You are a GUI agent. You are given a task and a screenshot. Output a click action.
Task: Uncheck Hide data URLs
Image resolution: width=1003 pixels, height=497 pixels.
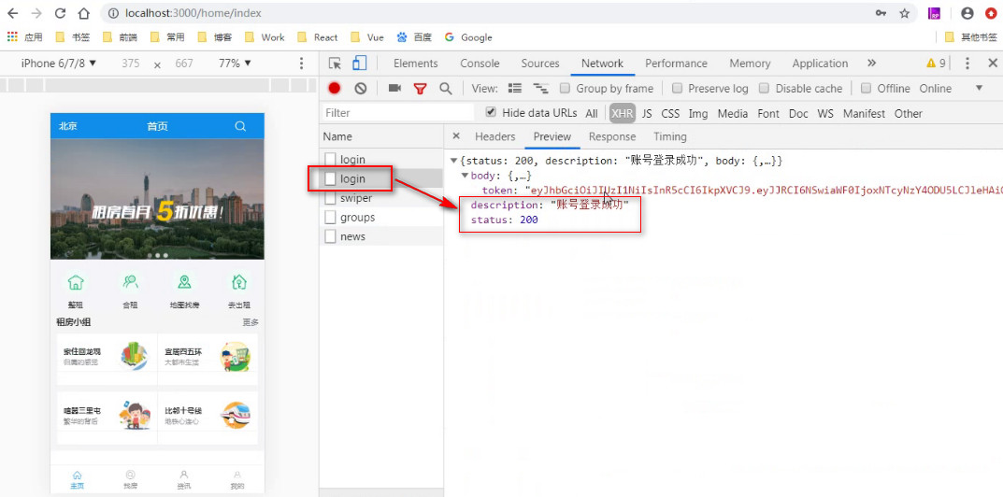pos(491,112)
